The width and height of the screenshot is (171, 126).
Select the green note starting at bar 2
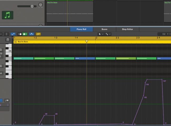point(105,59)
